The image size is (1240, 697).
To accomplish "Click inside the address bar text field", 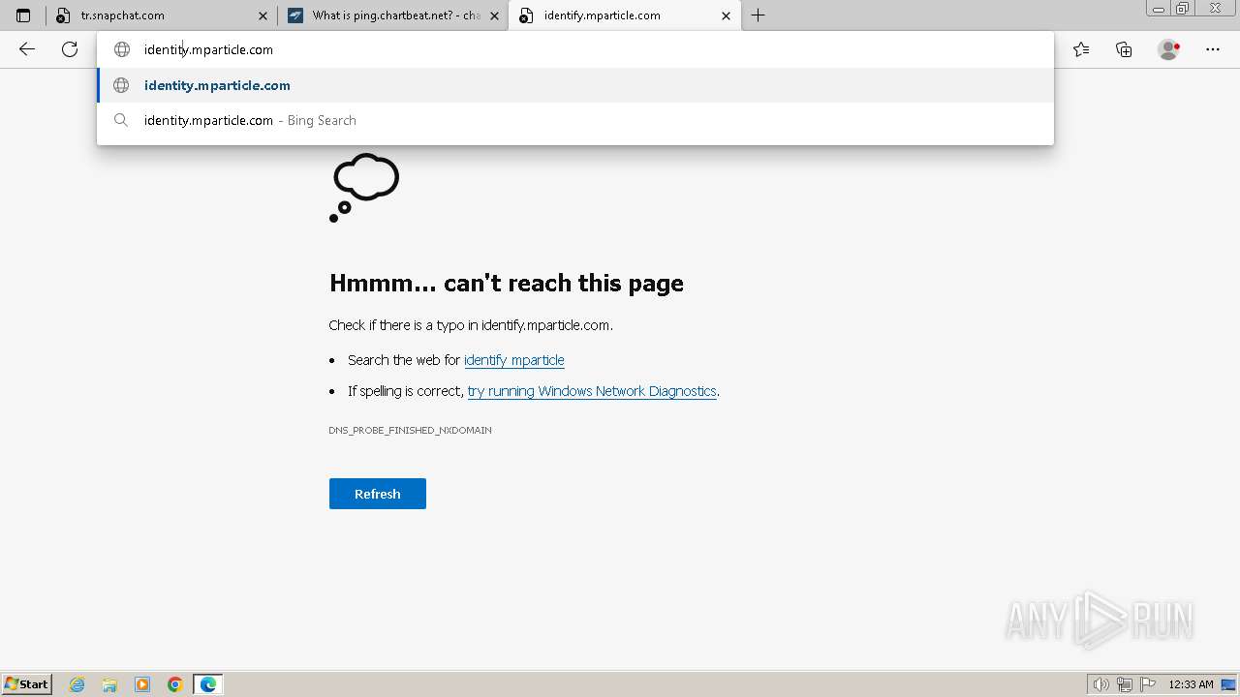I will [x=575, y=49].
